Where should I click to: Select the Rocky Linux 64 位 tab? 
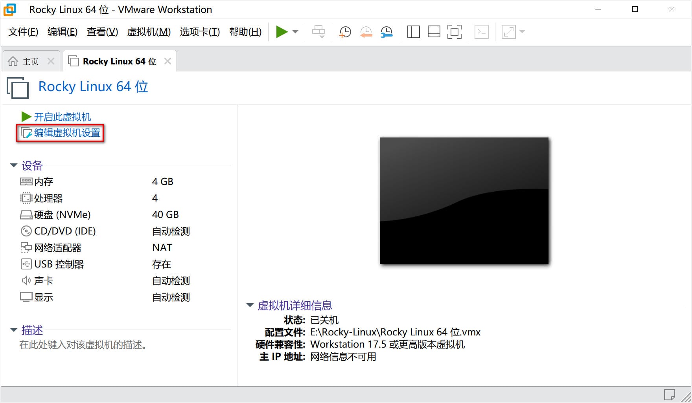(120, 61)
